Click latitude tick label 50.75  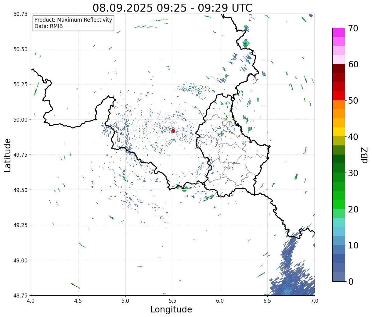point(20,14)
